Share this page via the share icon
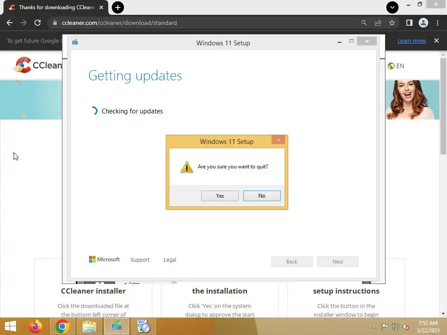The image size is (447, 335). [378, 23]
